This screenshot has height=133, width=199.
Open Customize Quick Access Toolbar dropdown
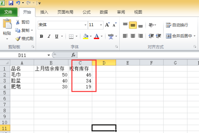[x=39, y=3]
